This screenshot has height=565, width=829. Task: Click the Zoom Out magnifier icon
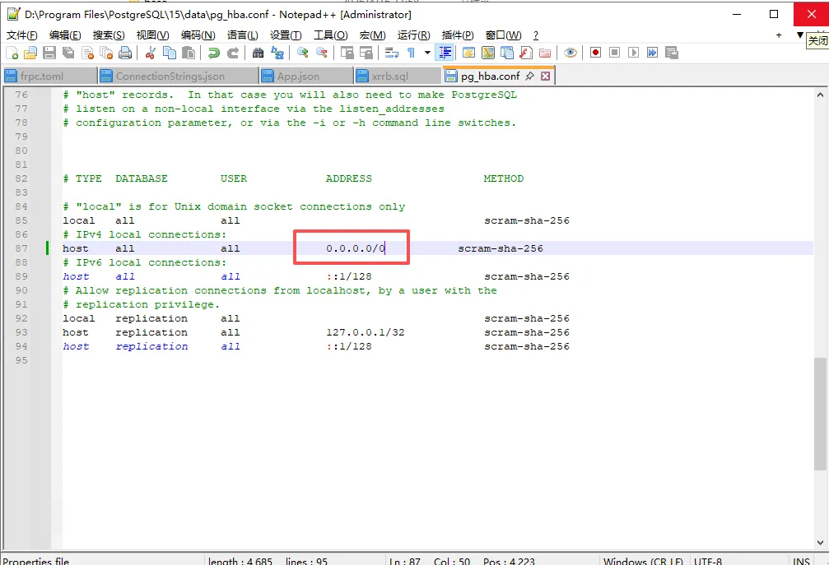point(321,53)
